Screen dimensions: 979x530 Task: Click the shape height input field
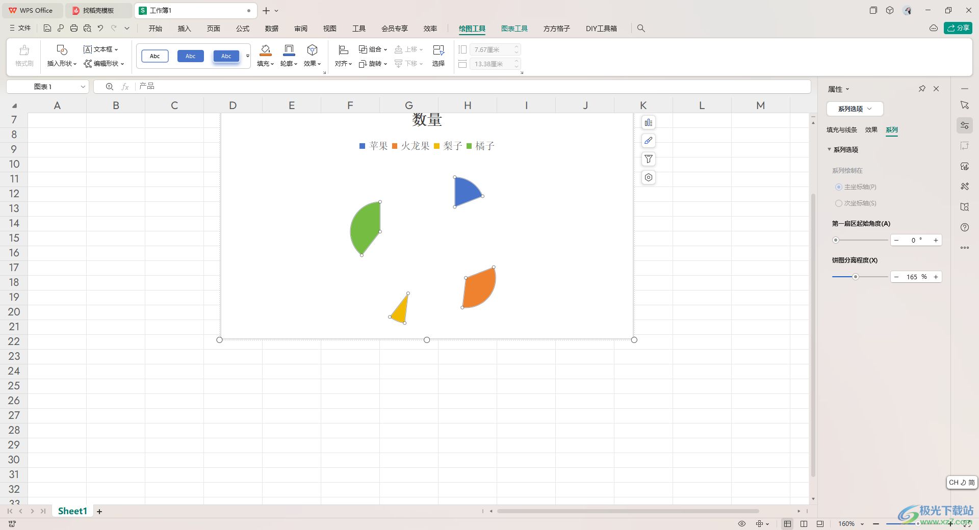tap(491, 49)
